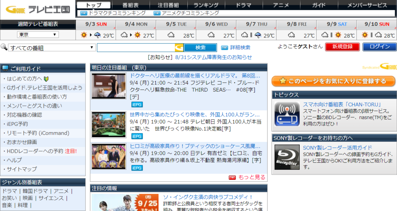Screen dimensions: 397x211
Task: Click the red arrow icon beside もっと見る
Action: pos(232,178)
